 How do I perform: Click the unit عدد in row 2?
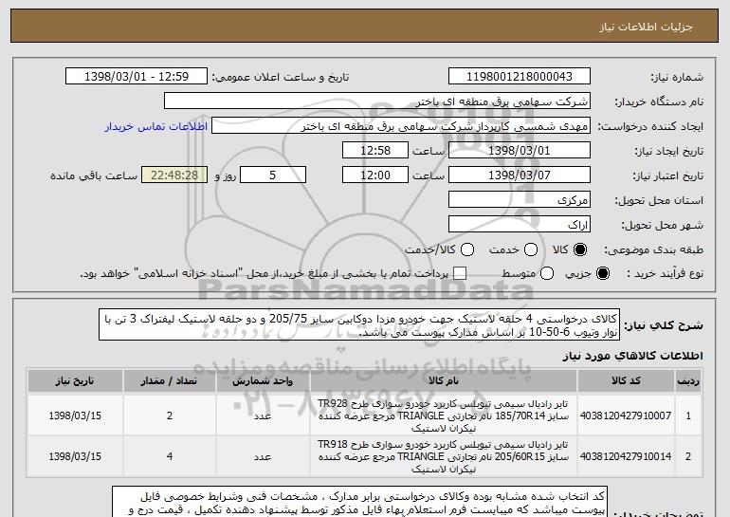coord(263,456)
